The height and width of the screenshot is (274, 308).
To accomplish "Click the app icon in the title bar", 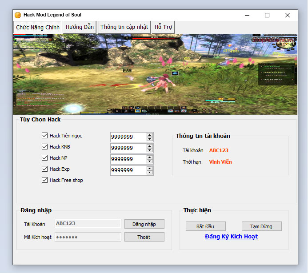I will click(x=18, y=15).
